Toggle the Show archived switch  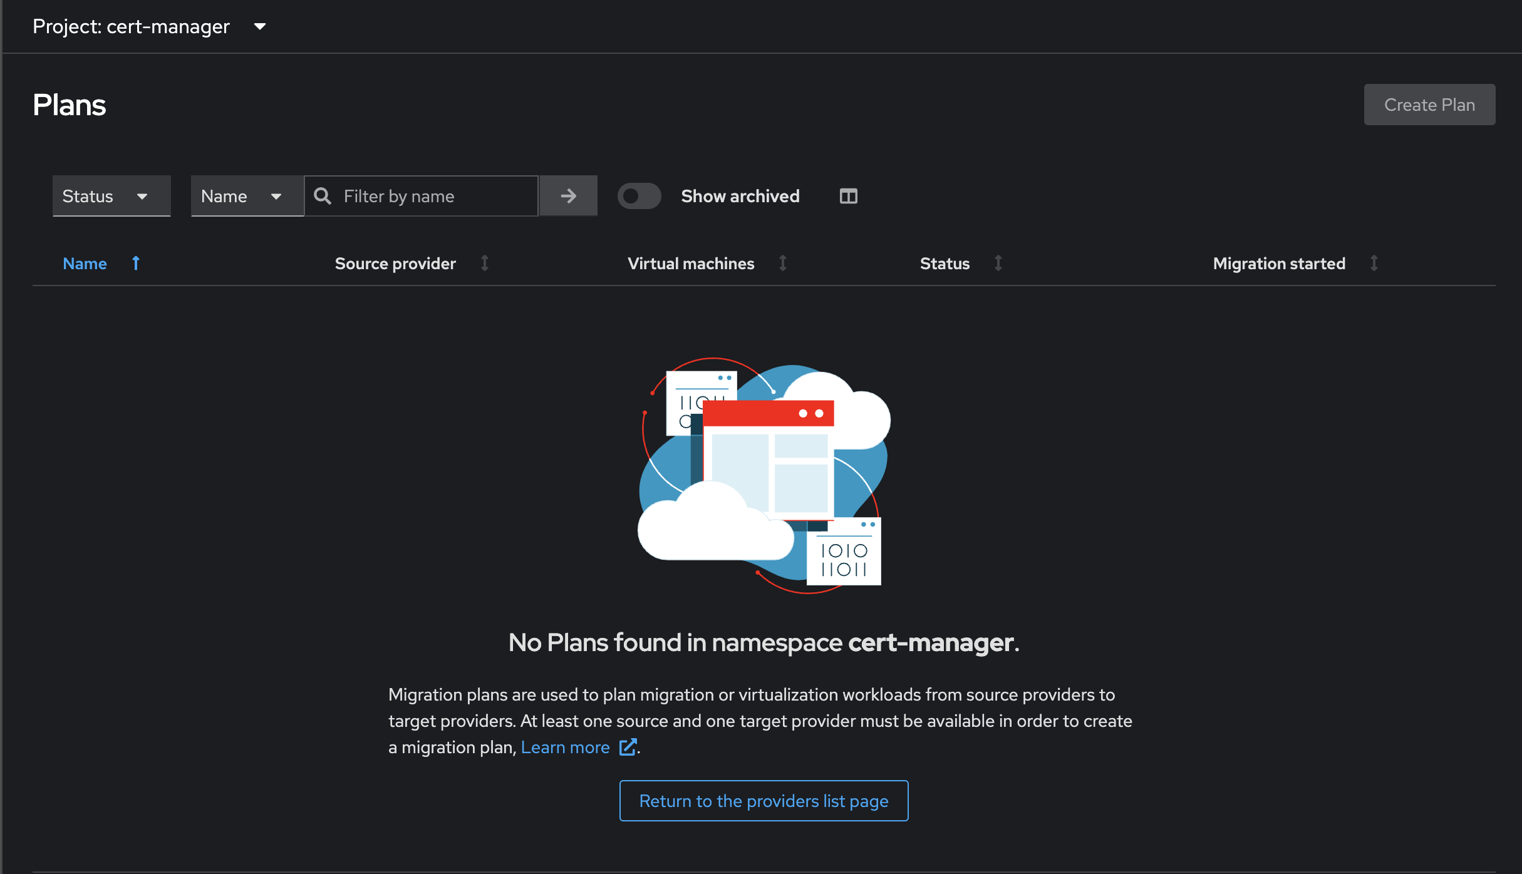(639, 196)
